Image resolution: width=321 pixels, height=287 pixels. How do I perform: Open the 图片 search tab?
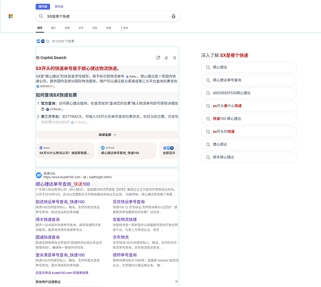pos(53,28)
